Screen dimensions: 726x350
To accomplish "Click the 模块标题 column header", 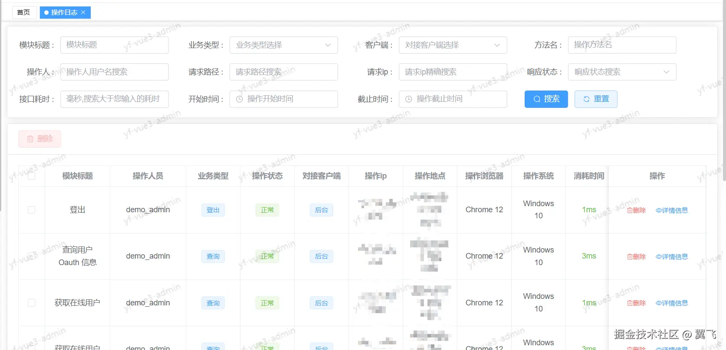I will 78,176.
